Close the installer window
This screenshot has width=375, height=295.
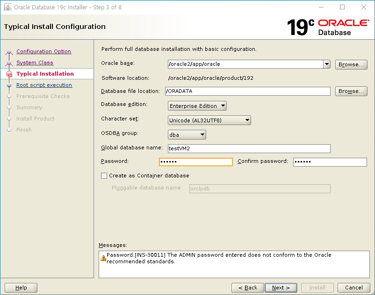click(x=363, y=7)
